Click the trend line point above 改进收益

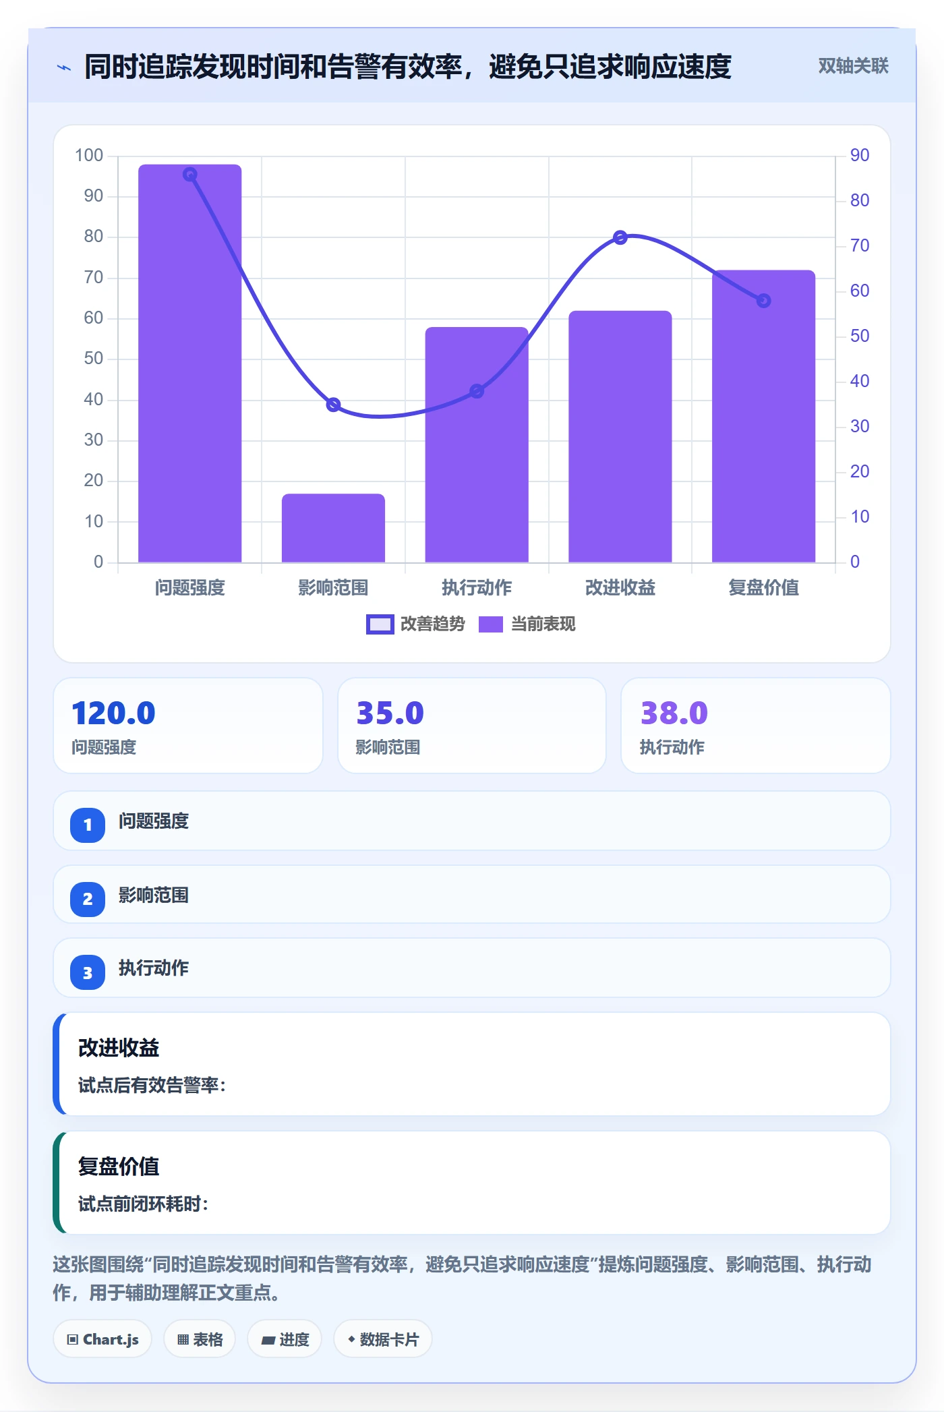click(620, 237)
